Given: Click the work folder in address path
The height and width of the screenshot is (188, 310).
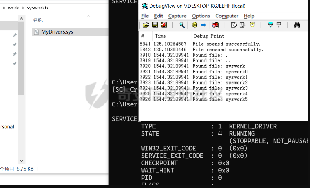Looking at the screenshot, I should pyautogui.click(x=13, y=8).
